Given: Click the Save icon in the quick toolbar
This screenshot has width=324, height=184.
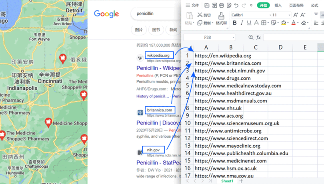Looking at the screenshot, I should tap(207, 5).
